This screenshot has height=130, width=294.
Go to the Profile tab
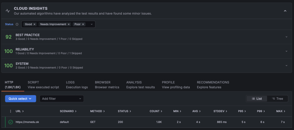[x=176, y=85]
